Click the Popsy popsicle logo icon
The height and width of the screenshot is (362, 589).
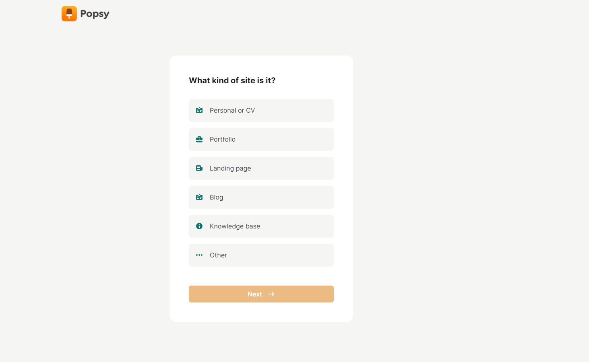pyautogui.click(x=69, y=14)
